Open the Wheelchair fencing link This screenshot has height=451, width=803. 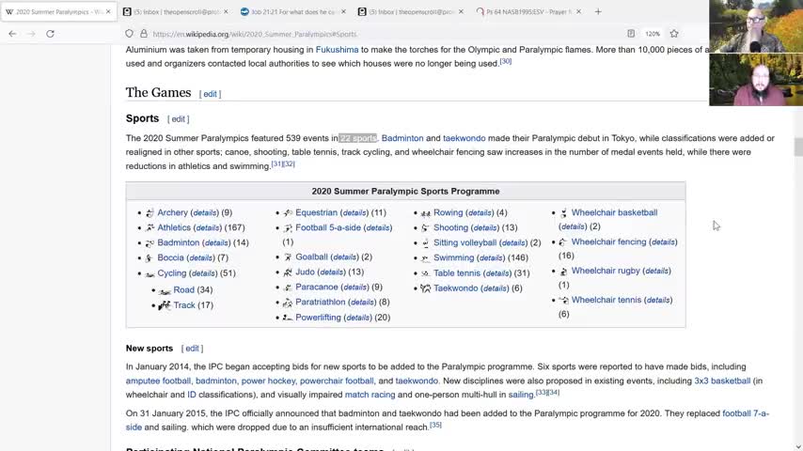[609, 241]
